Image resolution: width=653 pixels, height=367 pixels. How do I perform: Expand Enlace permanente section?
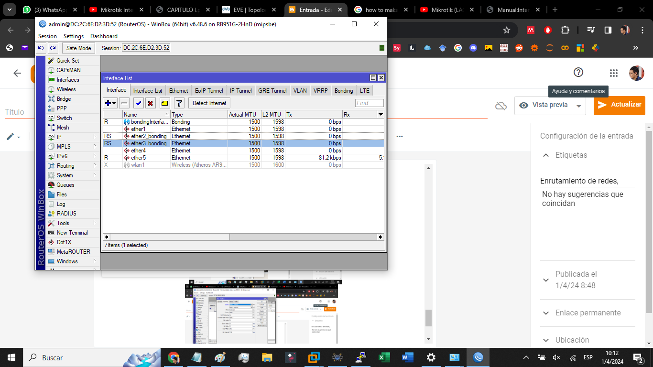pyautogui.click(x=546, y=313)
